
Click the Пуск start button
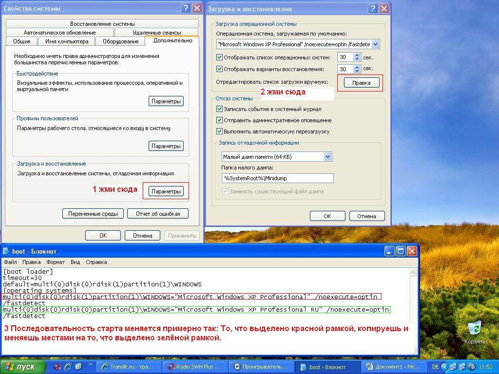pyautogui.click(x=20, y=367)
